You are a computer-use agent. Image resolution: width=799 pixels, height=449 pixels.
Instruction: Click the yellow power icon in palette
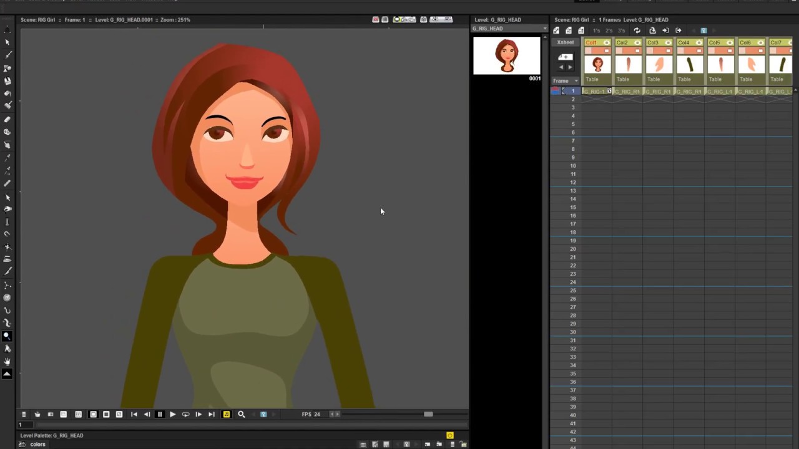tap(450, 435)
